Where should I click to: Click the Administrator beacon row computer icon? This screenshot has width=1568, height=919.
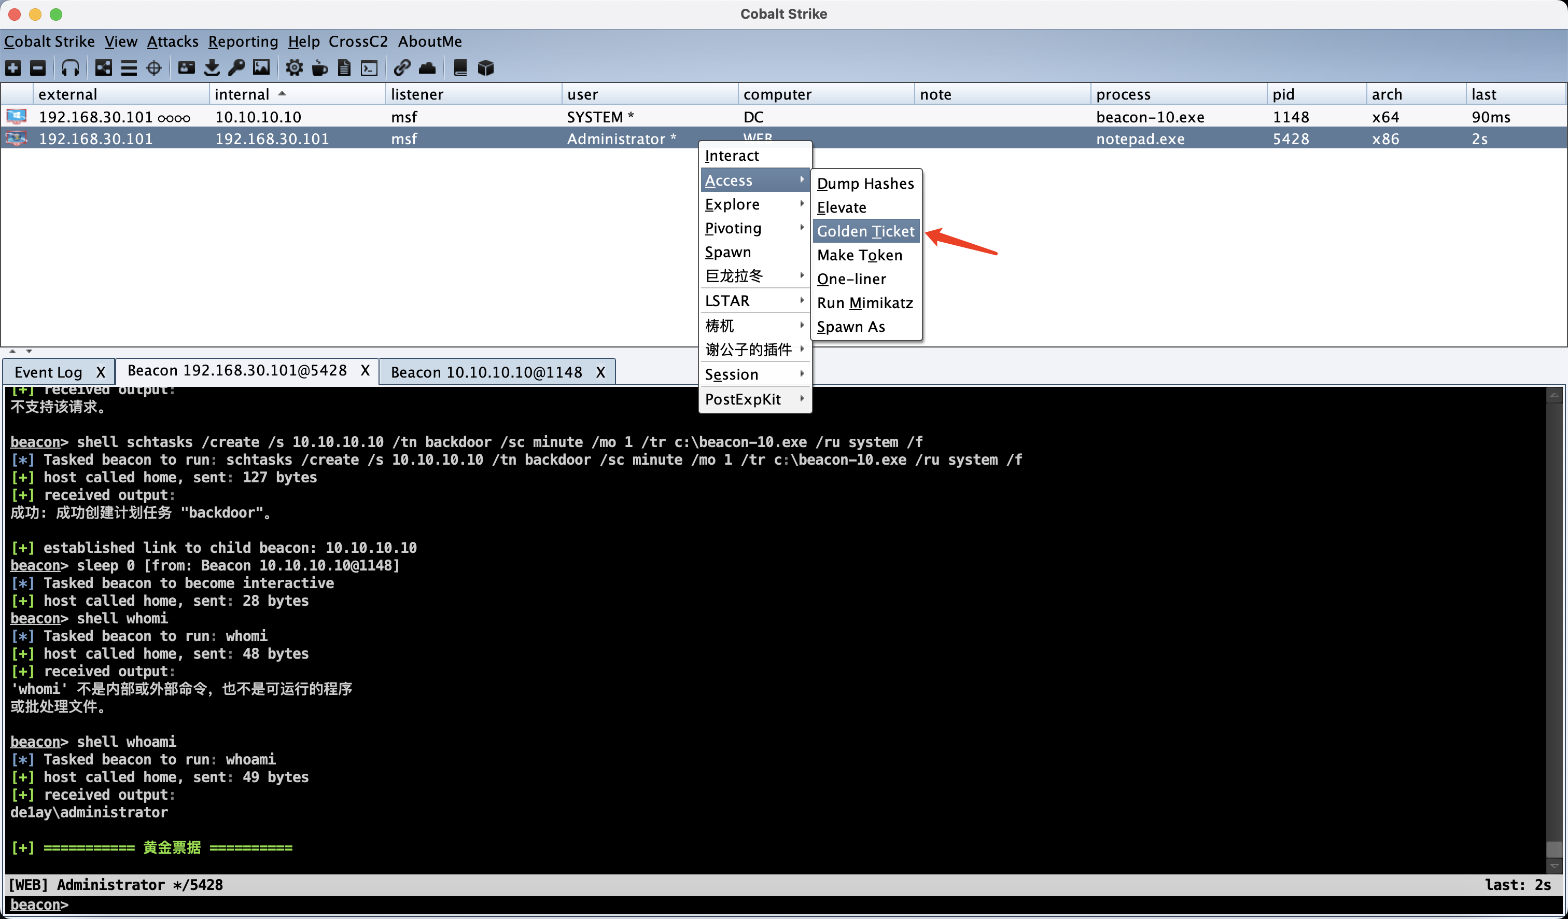click(x=17, y=138)
